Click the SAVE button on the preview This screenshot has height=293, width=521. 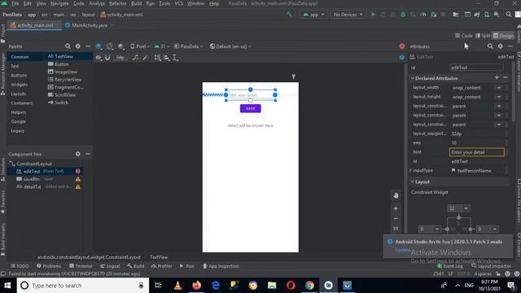[x=251, y=108]
